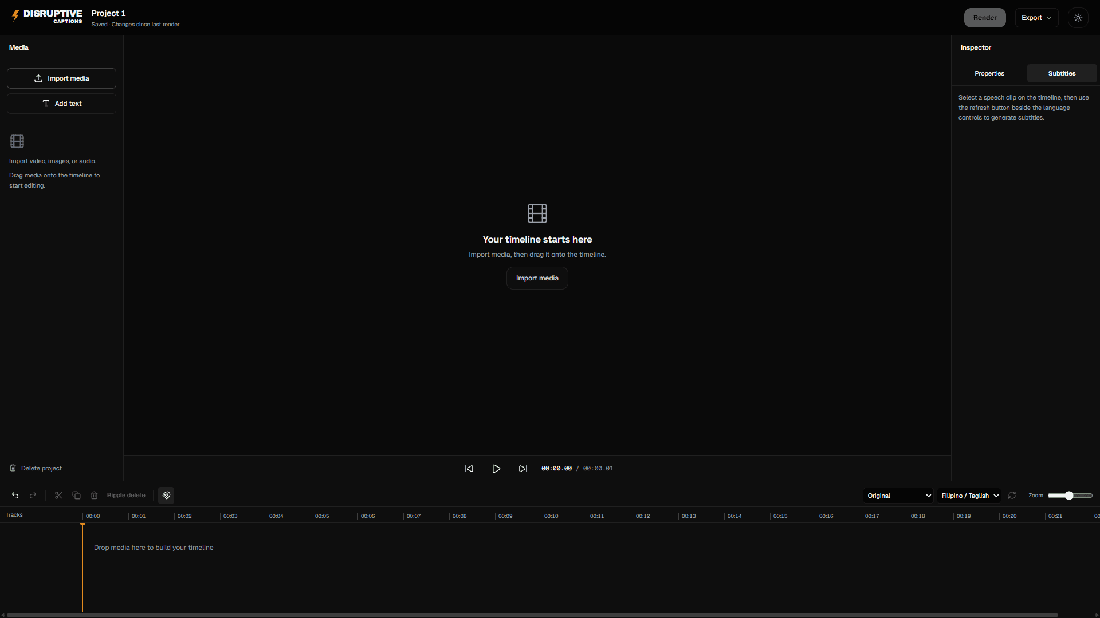Click the undo arrow icon

(x=15, y=496)
